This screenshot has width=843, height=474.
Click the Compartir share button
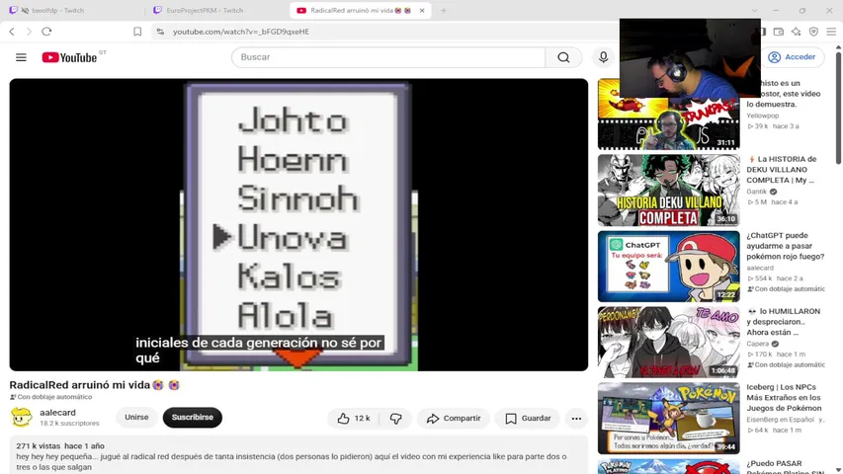click(454, 418)
